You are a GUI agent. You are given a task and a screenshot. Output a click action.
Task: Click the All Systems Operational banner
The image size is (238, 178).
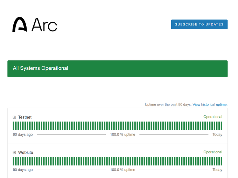click(118, 69)
